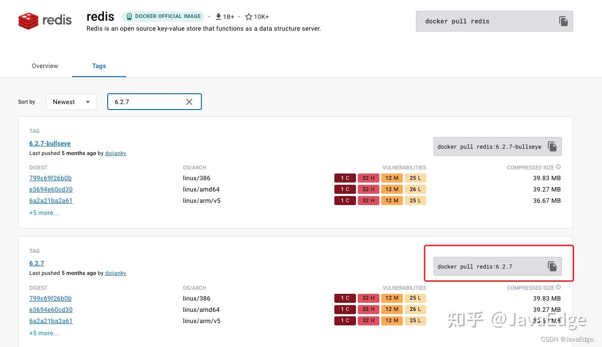Click the Docker Official Image badge
602x347 pixels.
(x=163, y=16)
